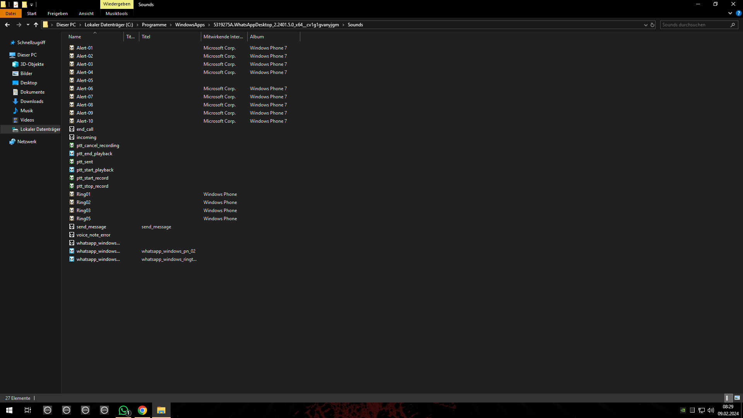Open the Ansicht ribbon tab
Screen dimensions: 743x418
[86, 14]
